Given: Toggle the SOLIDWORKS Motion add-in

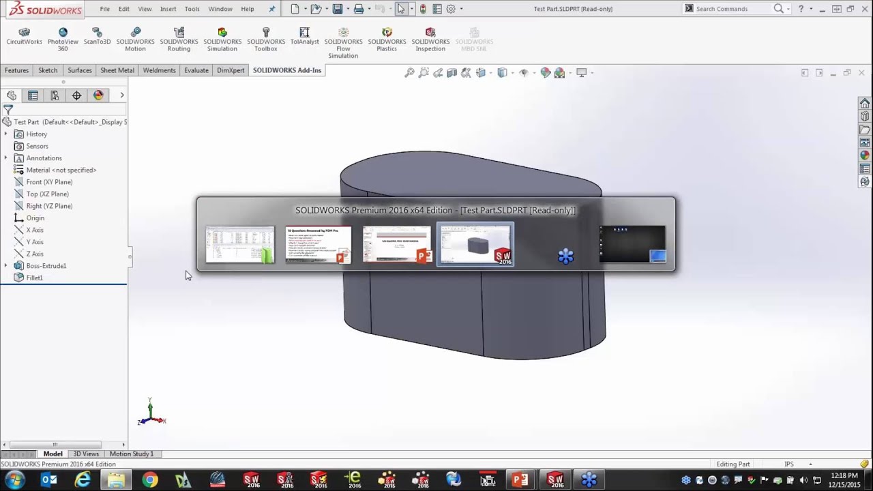Looking at the screenshot, I should (x=135, y=40).
